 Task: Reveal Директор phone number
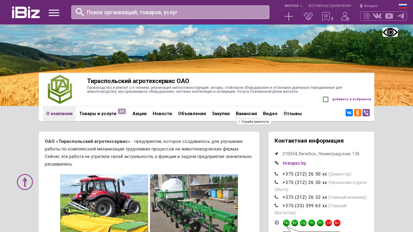point(304,174)
